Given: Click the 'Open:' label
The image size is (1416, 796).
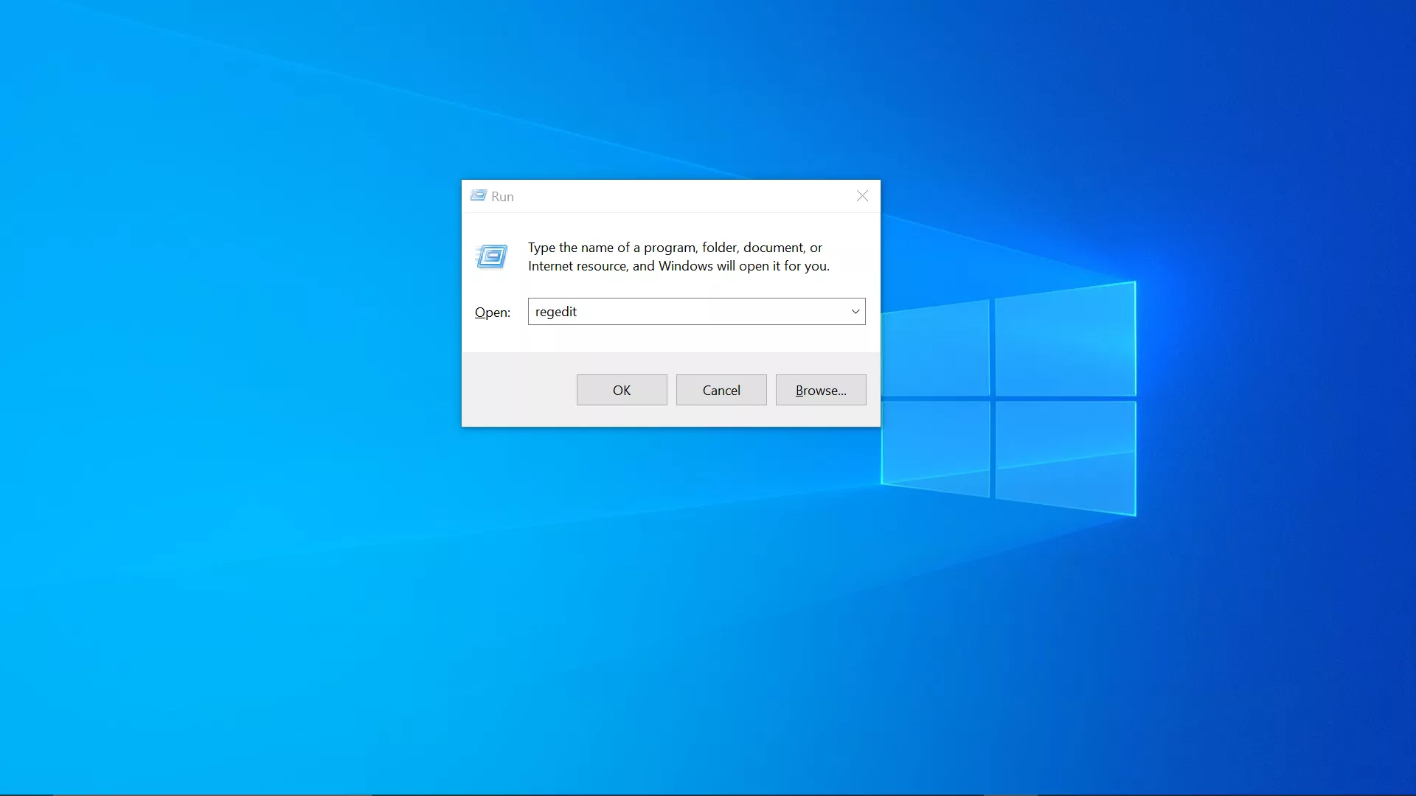Looking at the screenshot, I should click(x=492, y=313).
